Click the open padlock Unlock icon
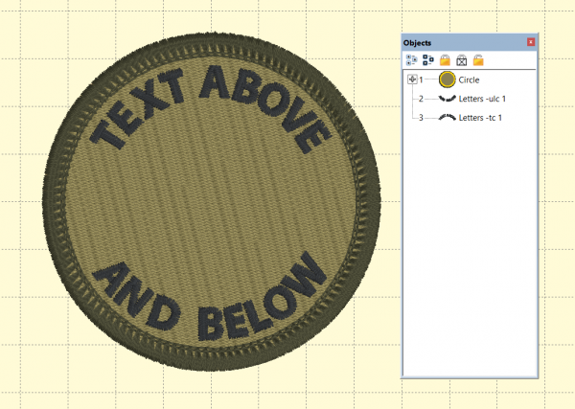Screen dimensions: 575x409 [x=478, y=59]
